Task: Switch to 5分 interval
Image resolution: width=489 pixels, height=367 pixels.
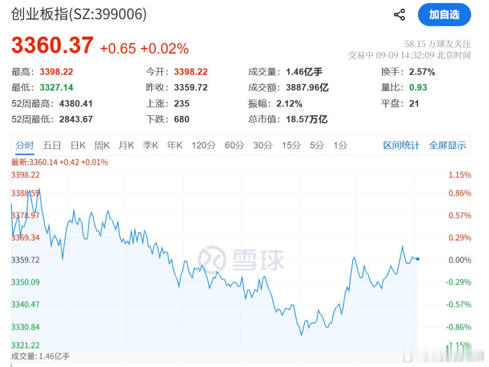Action: click(317, 145)
